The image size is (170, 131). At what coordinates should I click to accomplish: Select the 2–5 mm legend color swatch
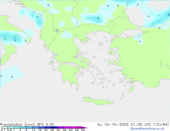[x=23, y=128]
